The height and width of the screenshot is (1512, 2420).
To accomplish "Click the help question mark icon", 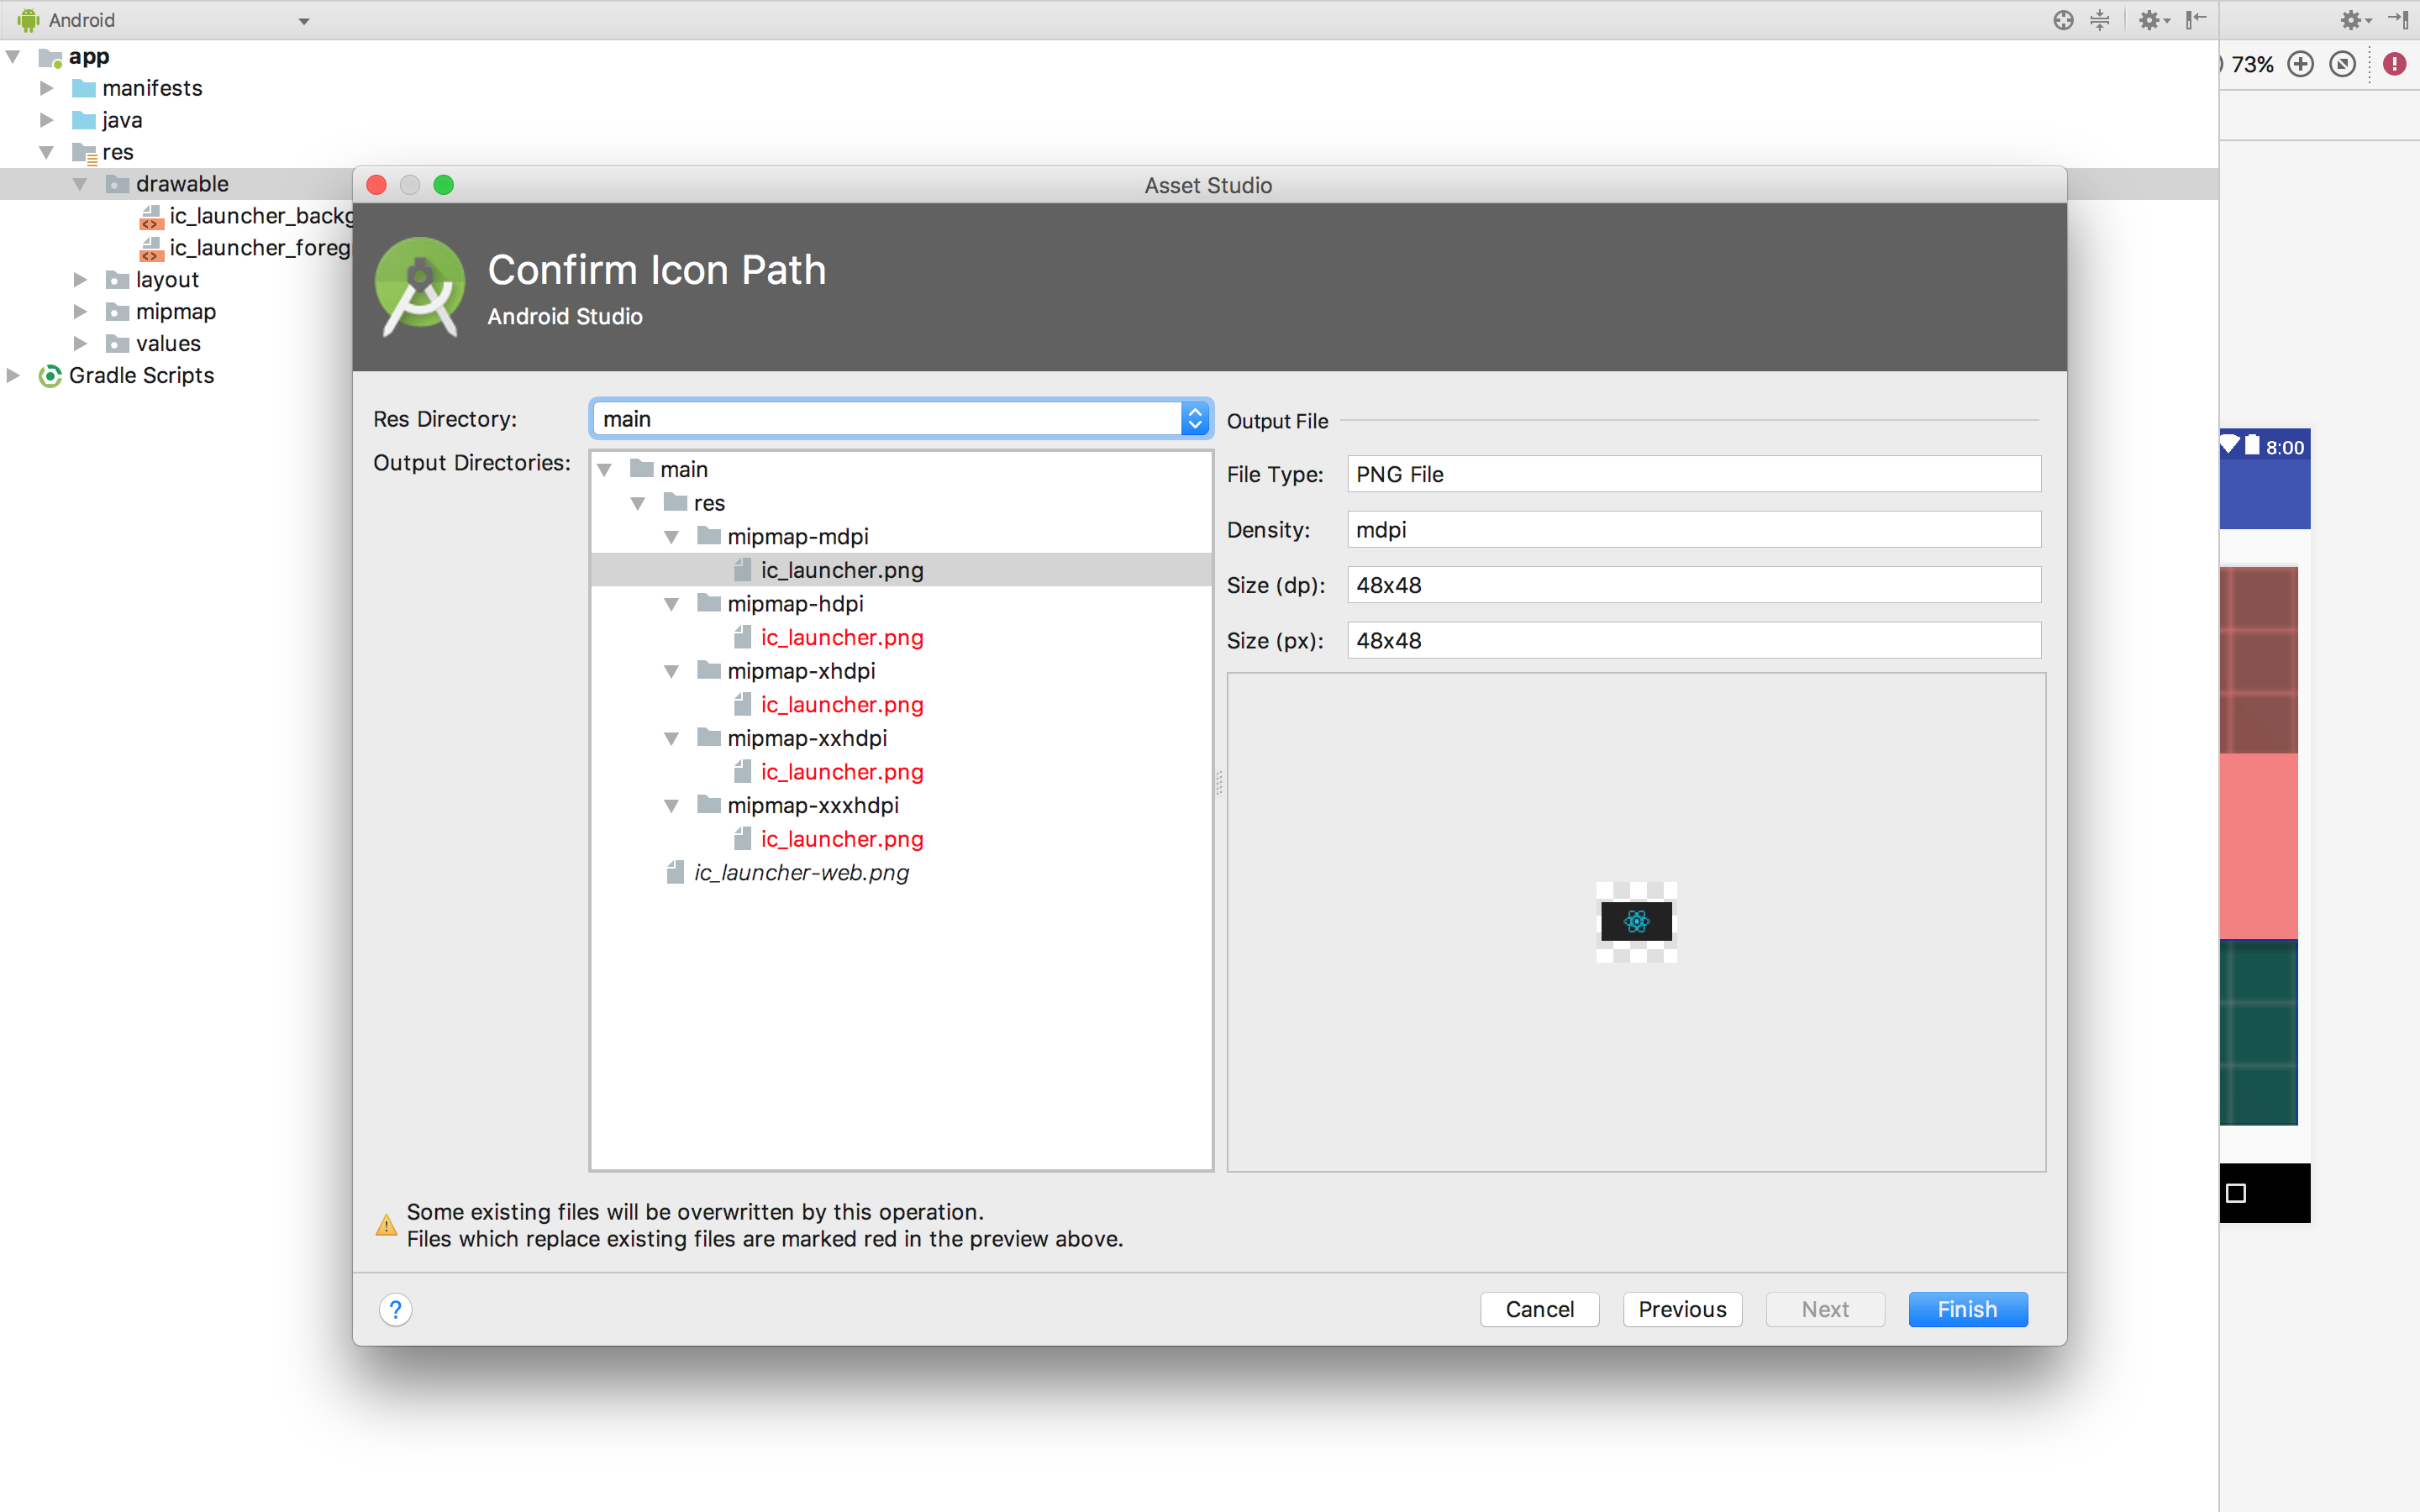I will click(x=396, y=1309).
